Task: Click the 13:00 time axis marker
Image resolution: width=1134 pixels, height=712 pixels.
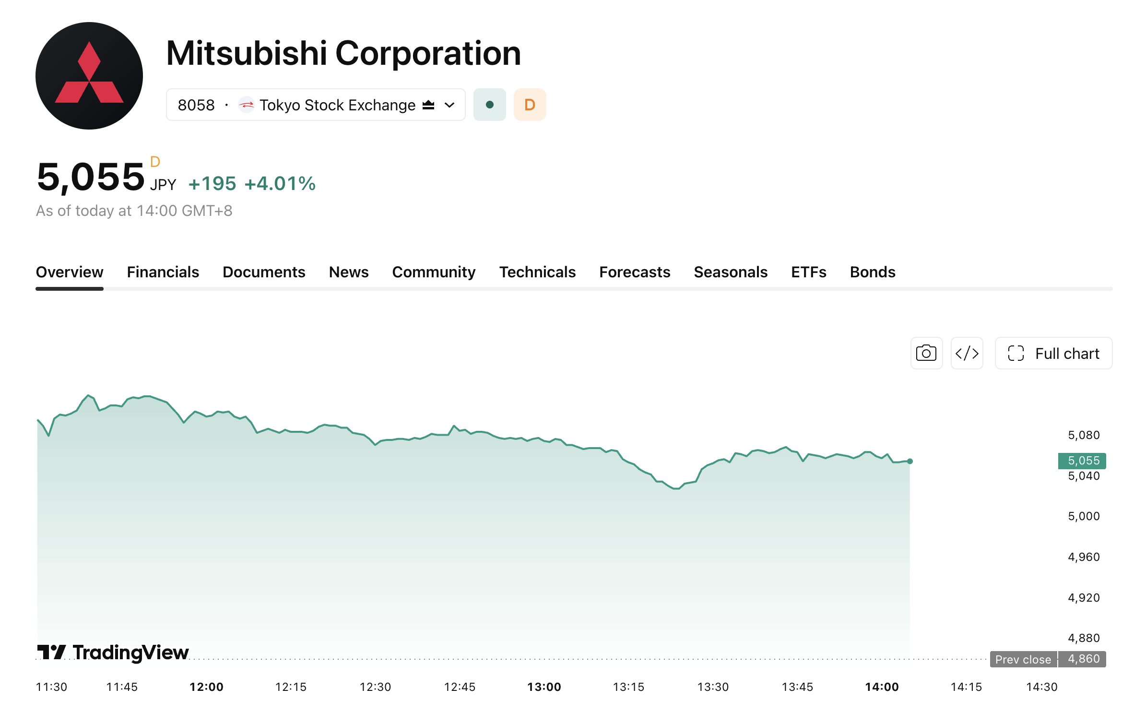Action: (544, 687)
